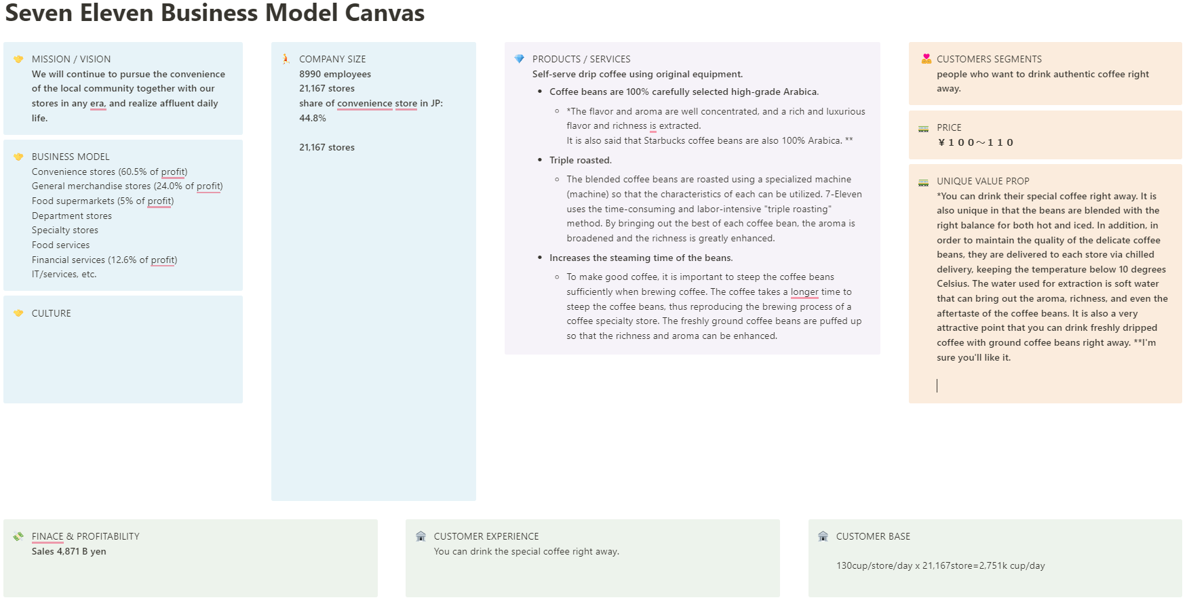This screenshot has width=1189, height=602.
Task: Click the "44.8%" share value
Action: point(313,118)
